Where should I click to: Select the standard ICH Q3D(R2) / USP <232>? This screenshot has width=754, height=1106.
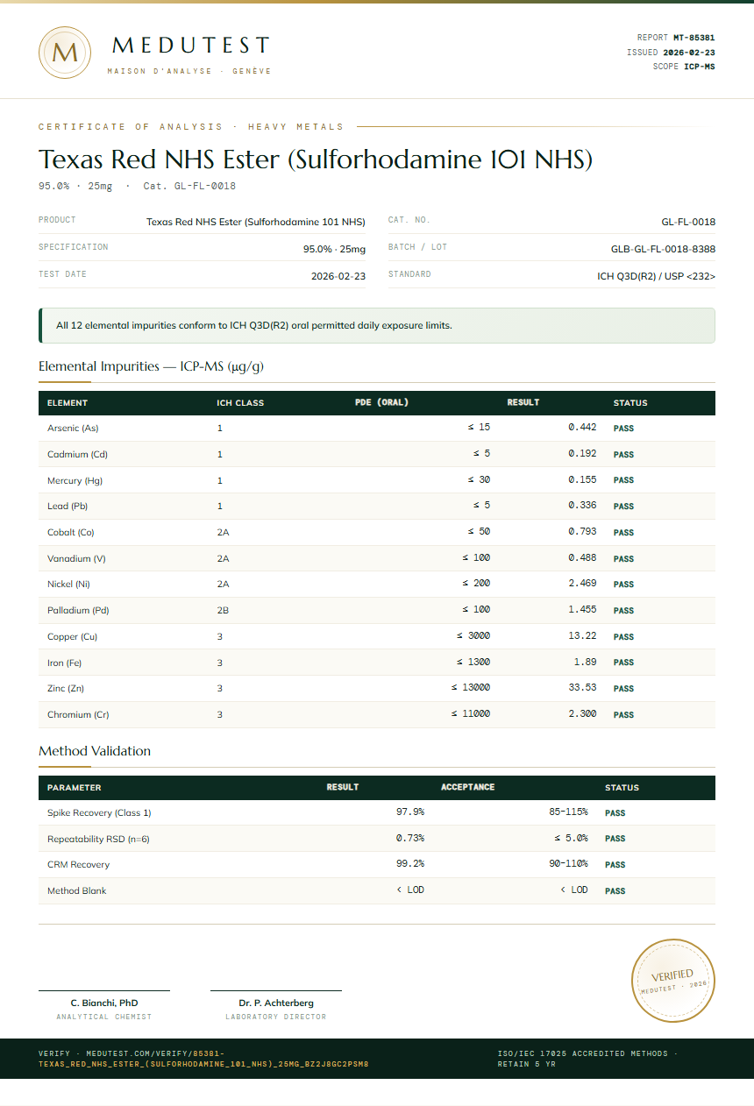point(657,276)
